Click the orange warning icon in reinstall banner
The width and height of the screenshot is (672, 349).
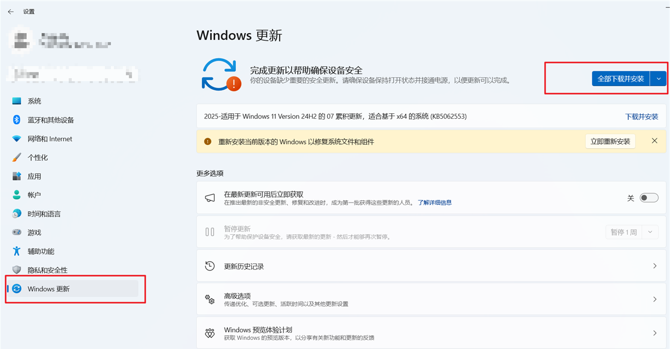(x=208, y=142)
